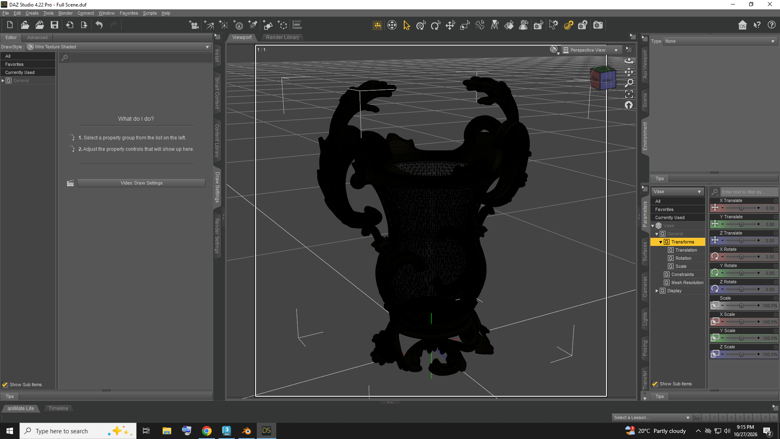The image size is (780, 439).
Task: Select the Translate move tool in toolbar
Action: [x=450, y=25]
